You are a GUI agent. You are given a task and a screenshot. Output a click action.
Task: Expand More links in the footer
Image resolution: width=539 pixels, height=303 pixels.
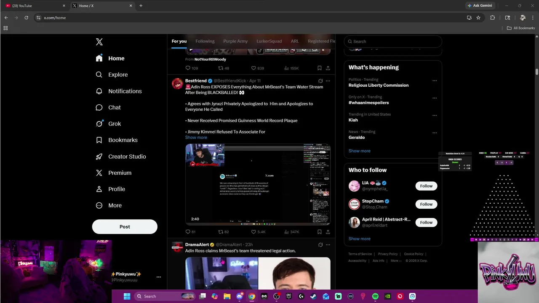click(396, 260)
